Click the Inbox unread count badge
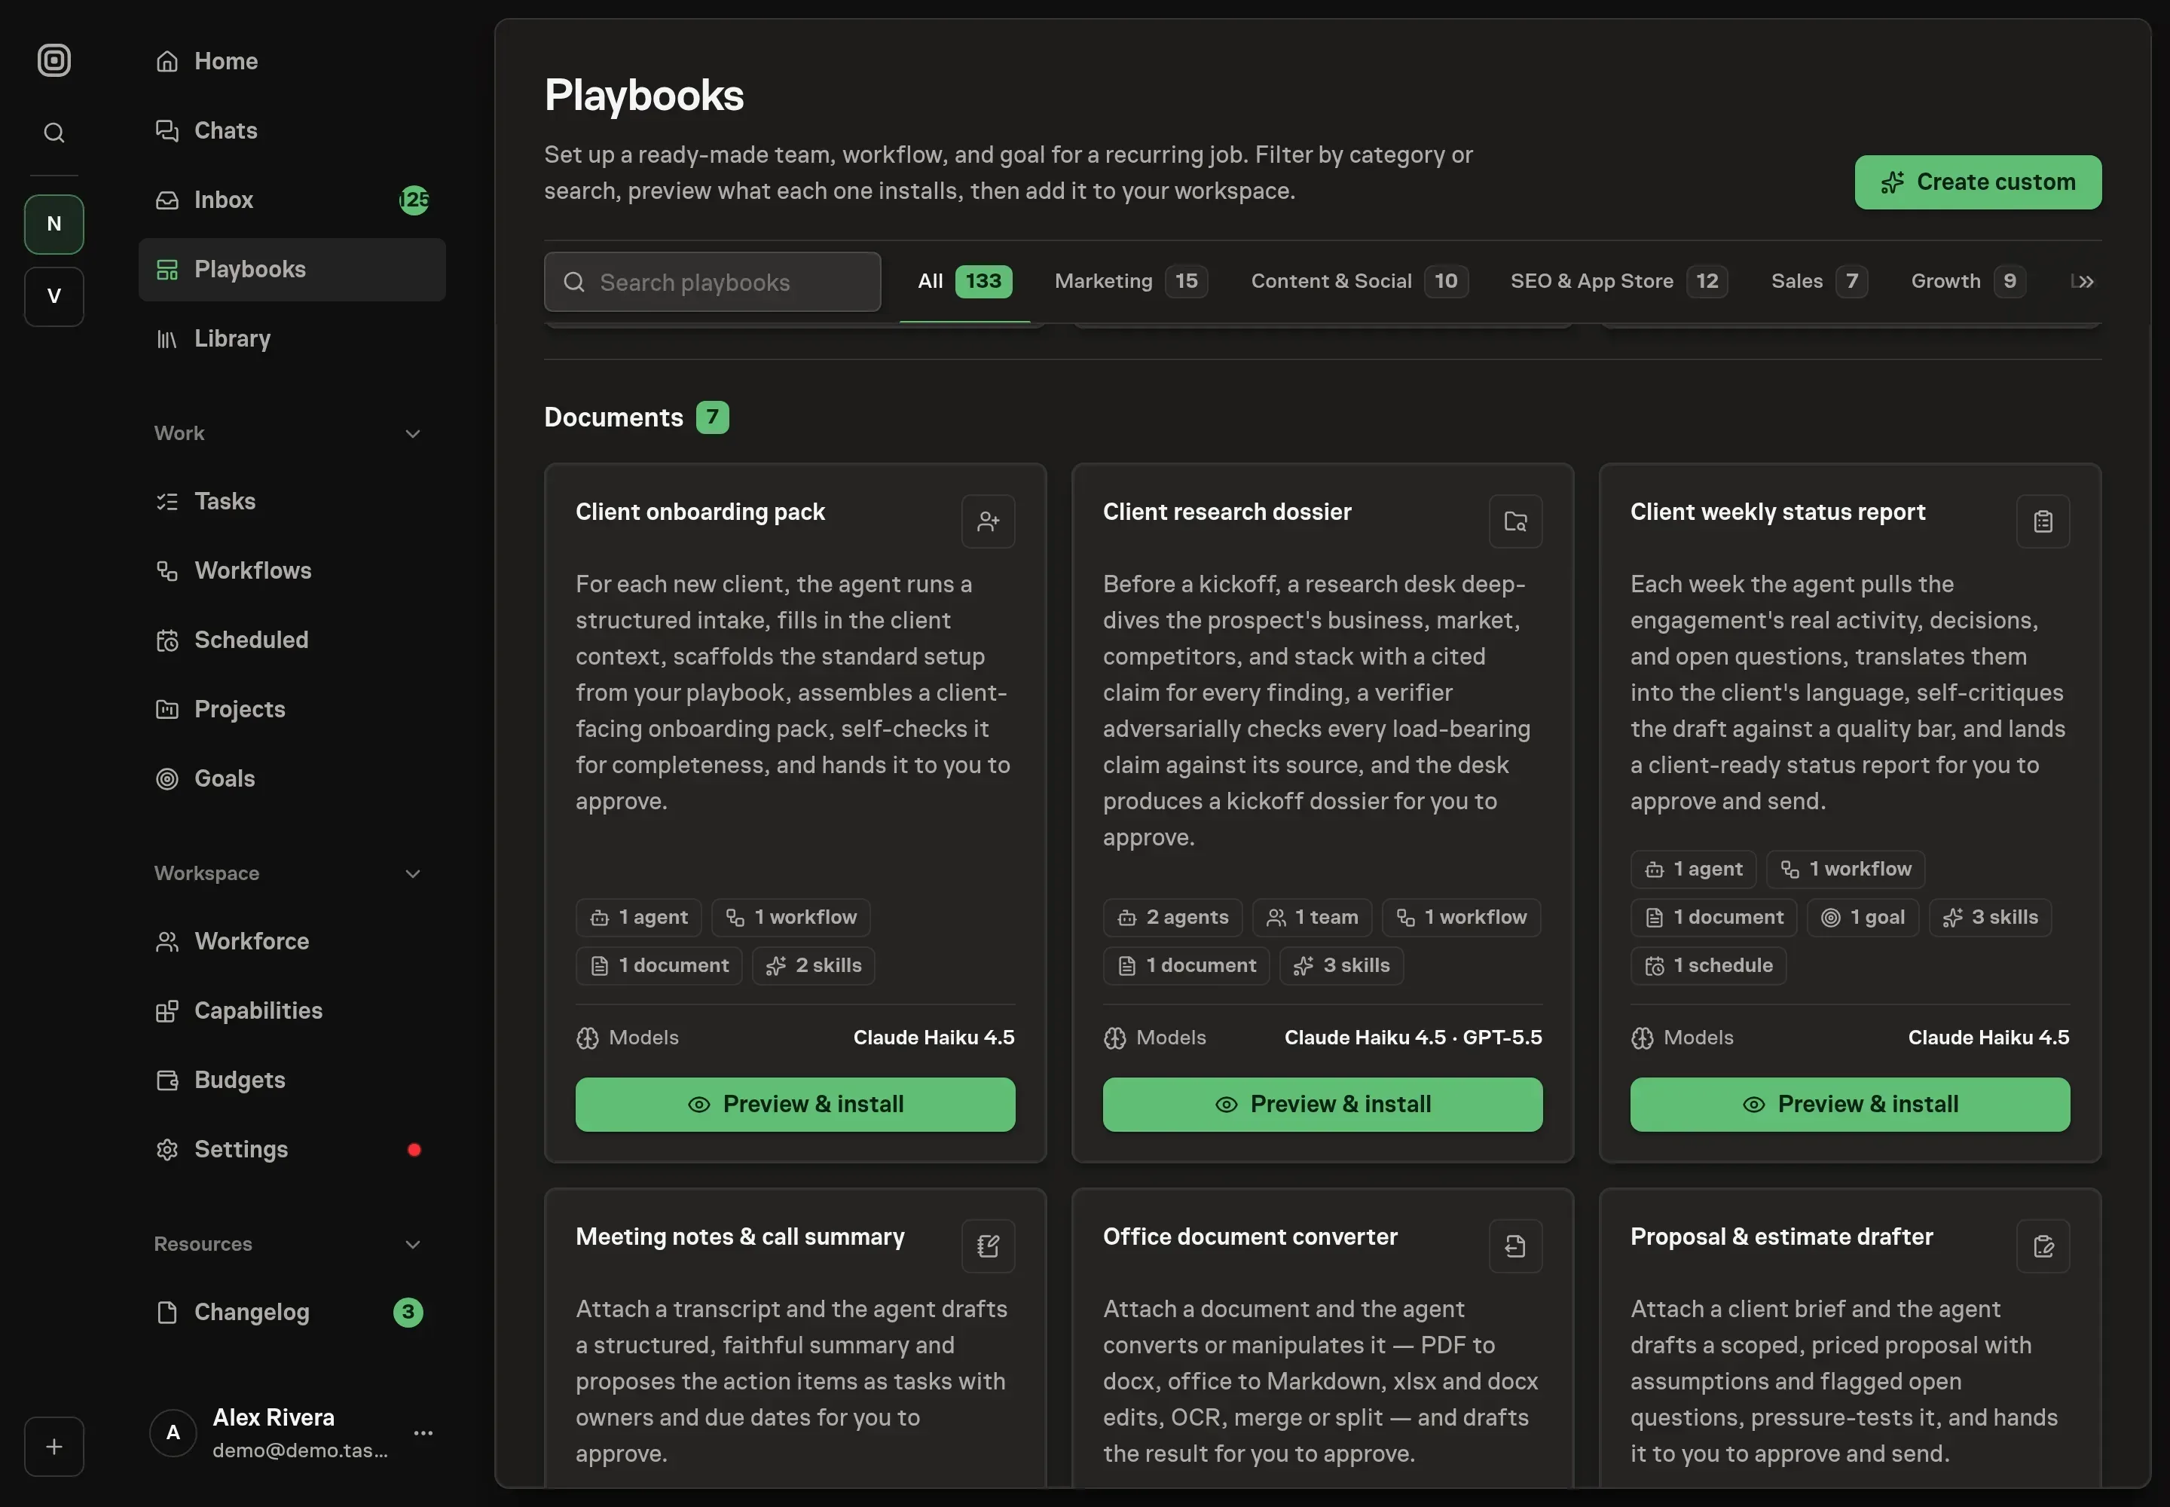The width and height of the screenshot is (2170, 1507). pos(414,200)
